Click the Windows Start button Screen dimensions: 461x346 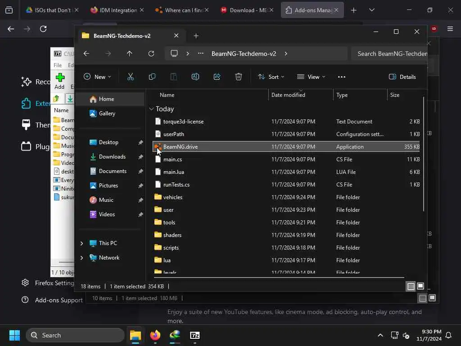tap(14, 335)
